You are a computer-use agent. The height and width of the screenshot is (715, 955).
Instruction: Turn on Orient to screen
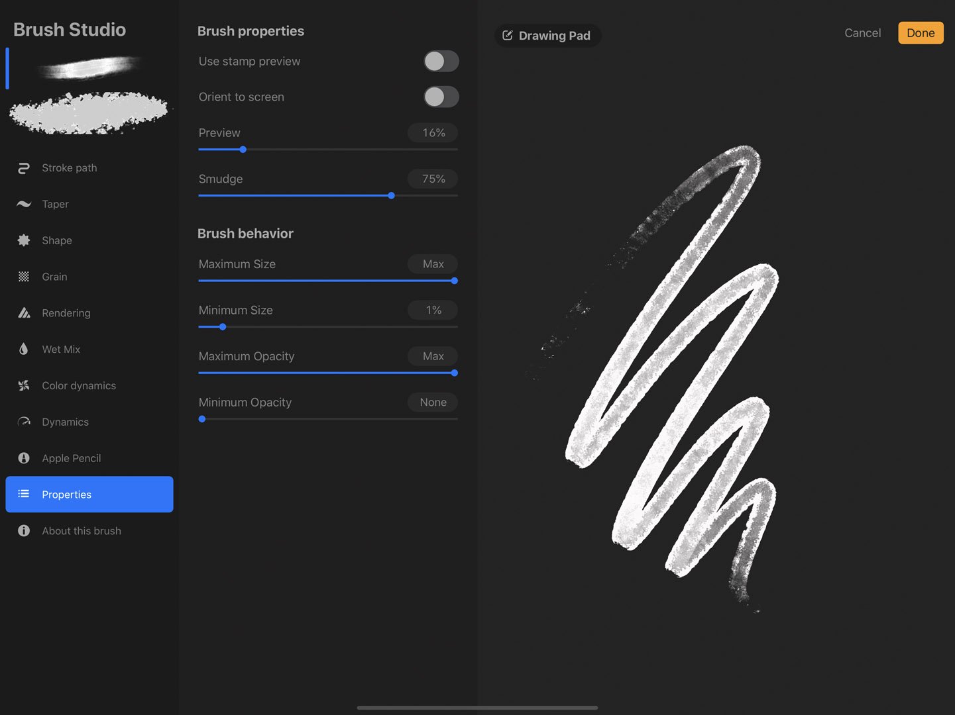point(441,97)
